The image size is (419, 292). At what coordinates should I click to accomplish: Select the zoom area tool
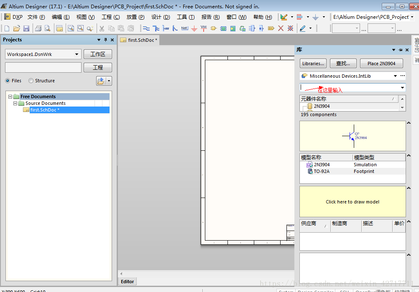pyautogui.click(x=80, y=28)
